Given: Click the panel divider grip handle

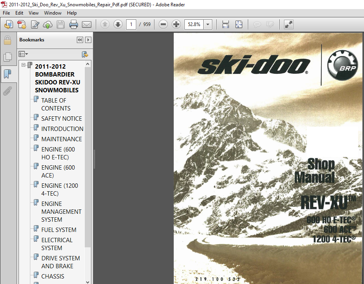Looking at the screenshot, I should (x=94, y=159).
